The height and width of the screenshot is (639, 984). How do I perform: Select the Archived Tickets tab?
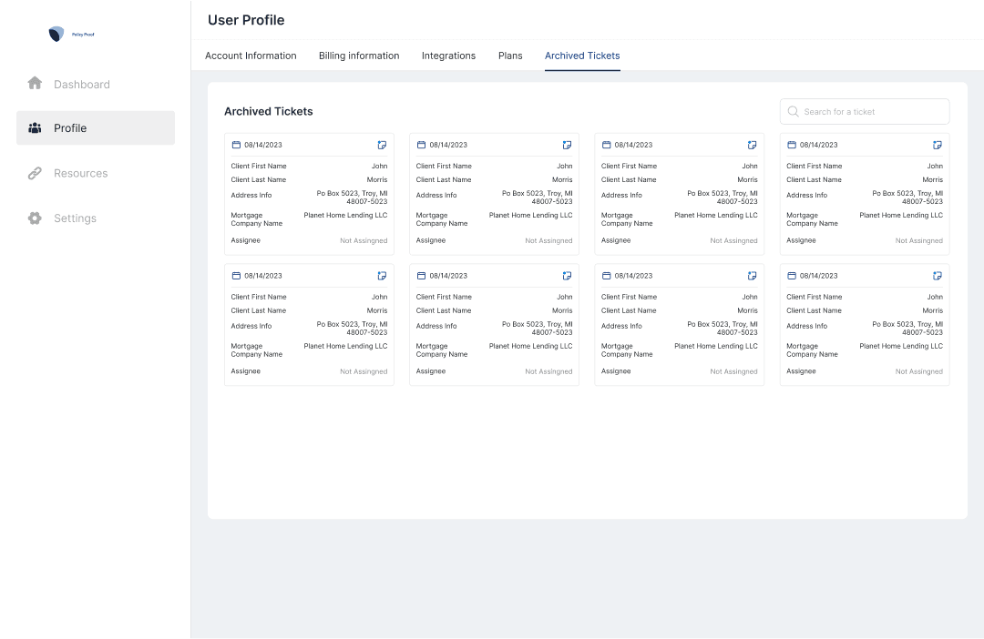click(582, 56)
